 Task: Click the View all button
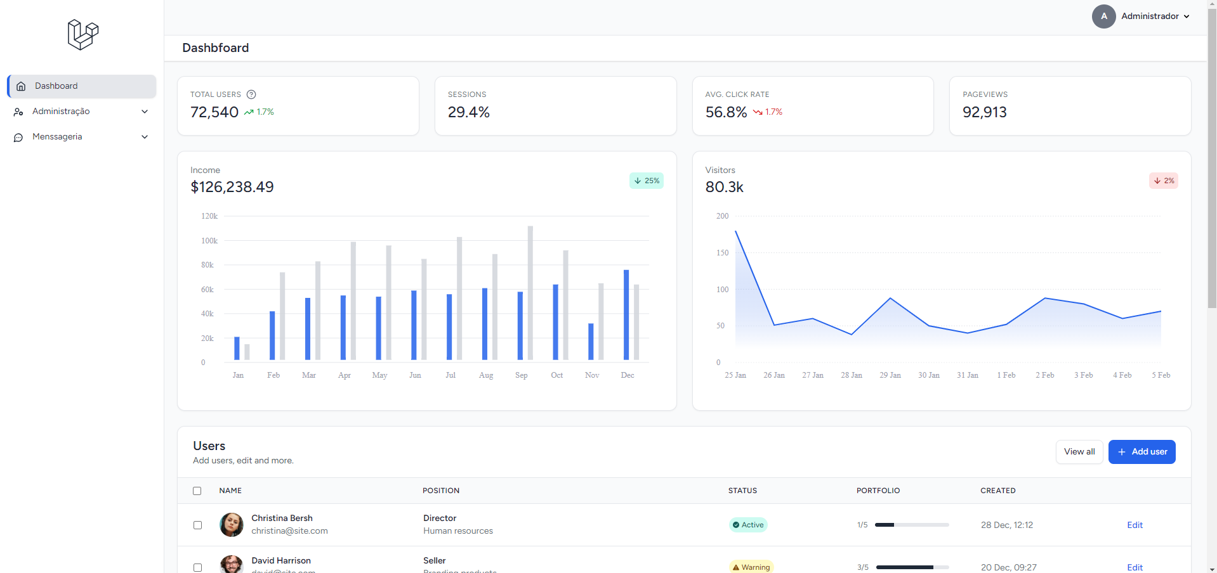[1079, 452]
